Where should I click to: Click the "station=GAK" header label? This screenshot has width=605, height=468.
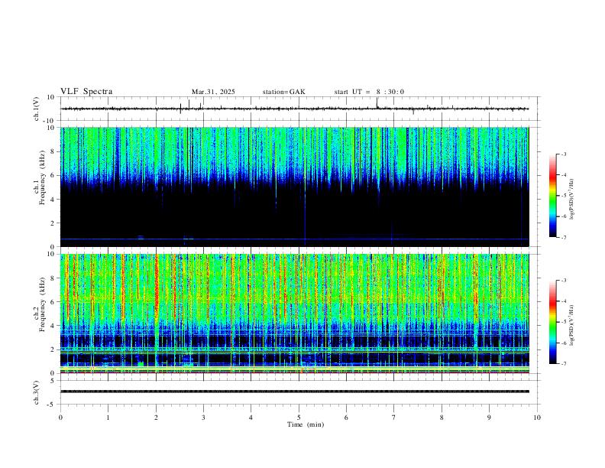coord(284,92)
